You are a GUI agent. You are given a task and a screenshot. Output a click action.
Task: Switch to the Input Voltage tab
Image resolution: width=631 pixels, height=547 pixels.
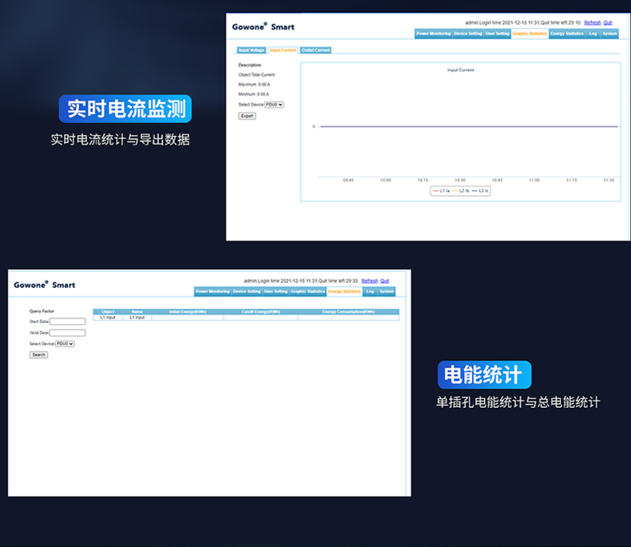[252, 50]
